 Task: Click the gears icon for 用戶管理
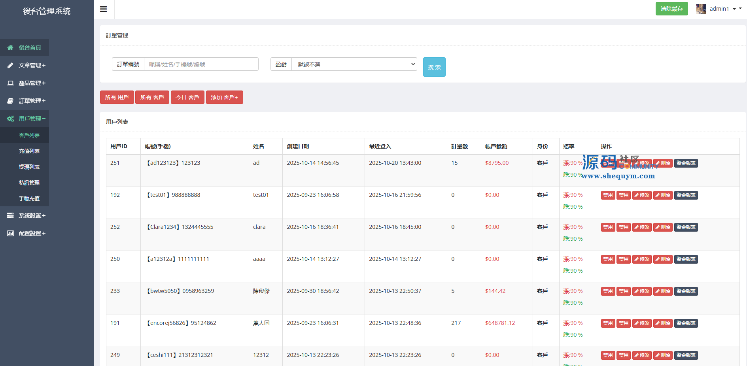[x=10, y=119]
